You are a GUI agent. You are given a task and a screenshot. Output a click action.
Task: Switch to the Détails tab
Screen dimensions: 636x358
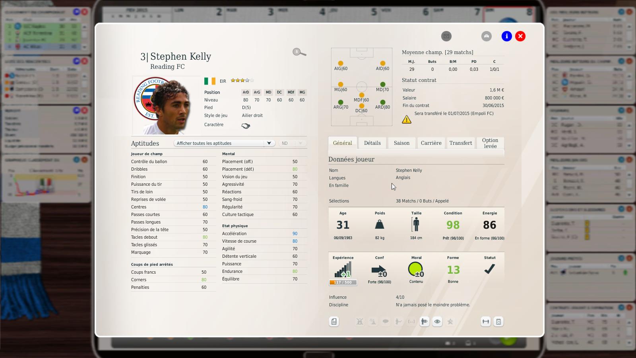point(372,143)
